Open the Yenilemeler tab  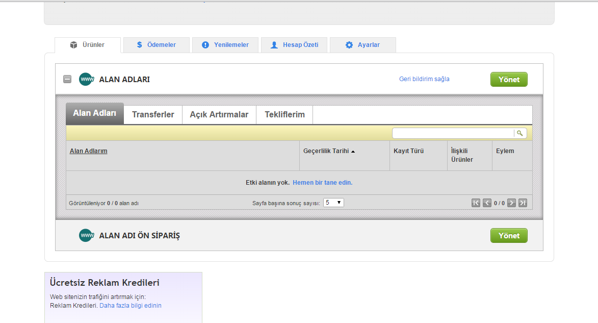tap(225, 45)
